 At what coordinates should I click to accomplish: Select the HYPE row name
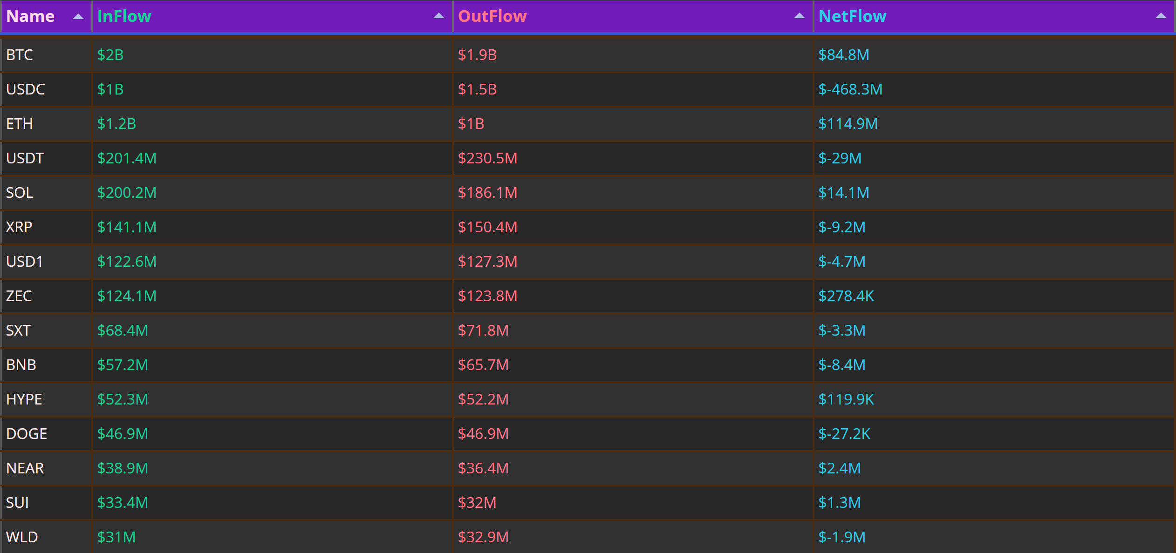point(24,399)
